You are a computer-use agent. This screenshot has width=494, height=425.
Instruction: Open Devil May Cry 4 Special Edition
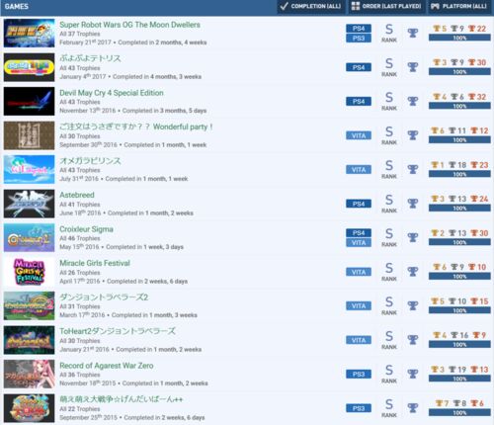pyautogui.click(x=112, y=93)
